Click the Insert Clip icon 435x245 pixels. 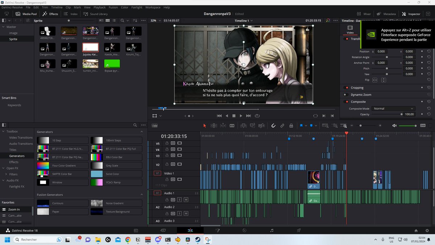pos(243,126)
